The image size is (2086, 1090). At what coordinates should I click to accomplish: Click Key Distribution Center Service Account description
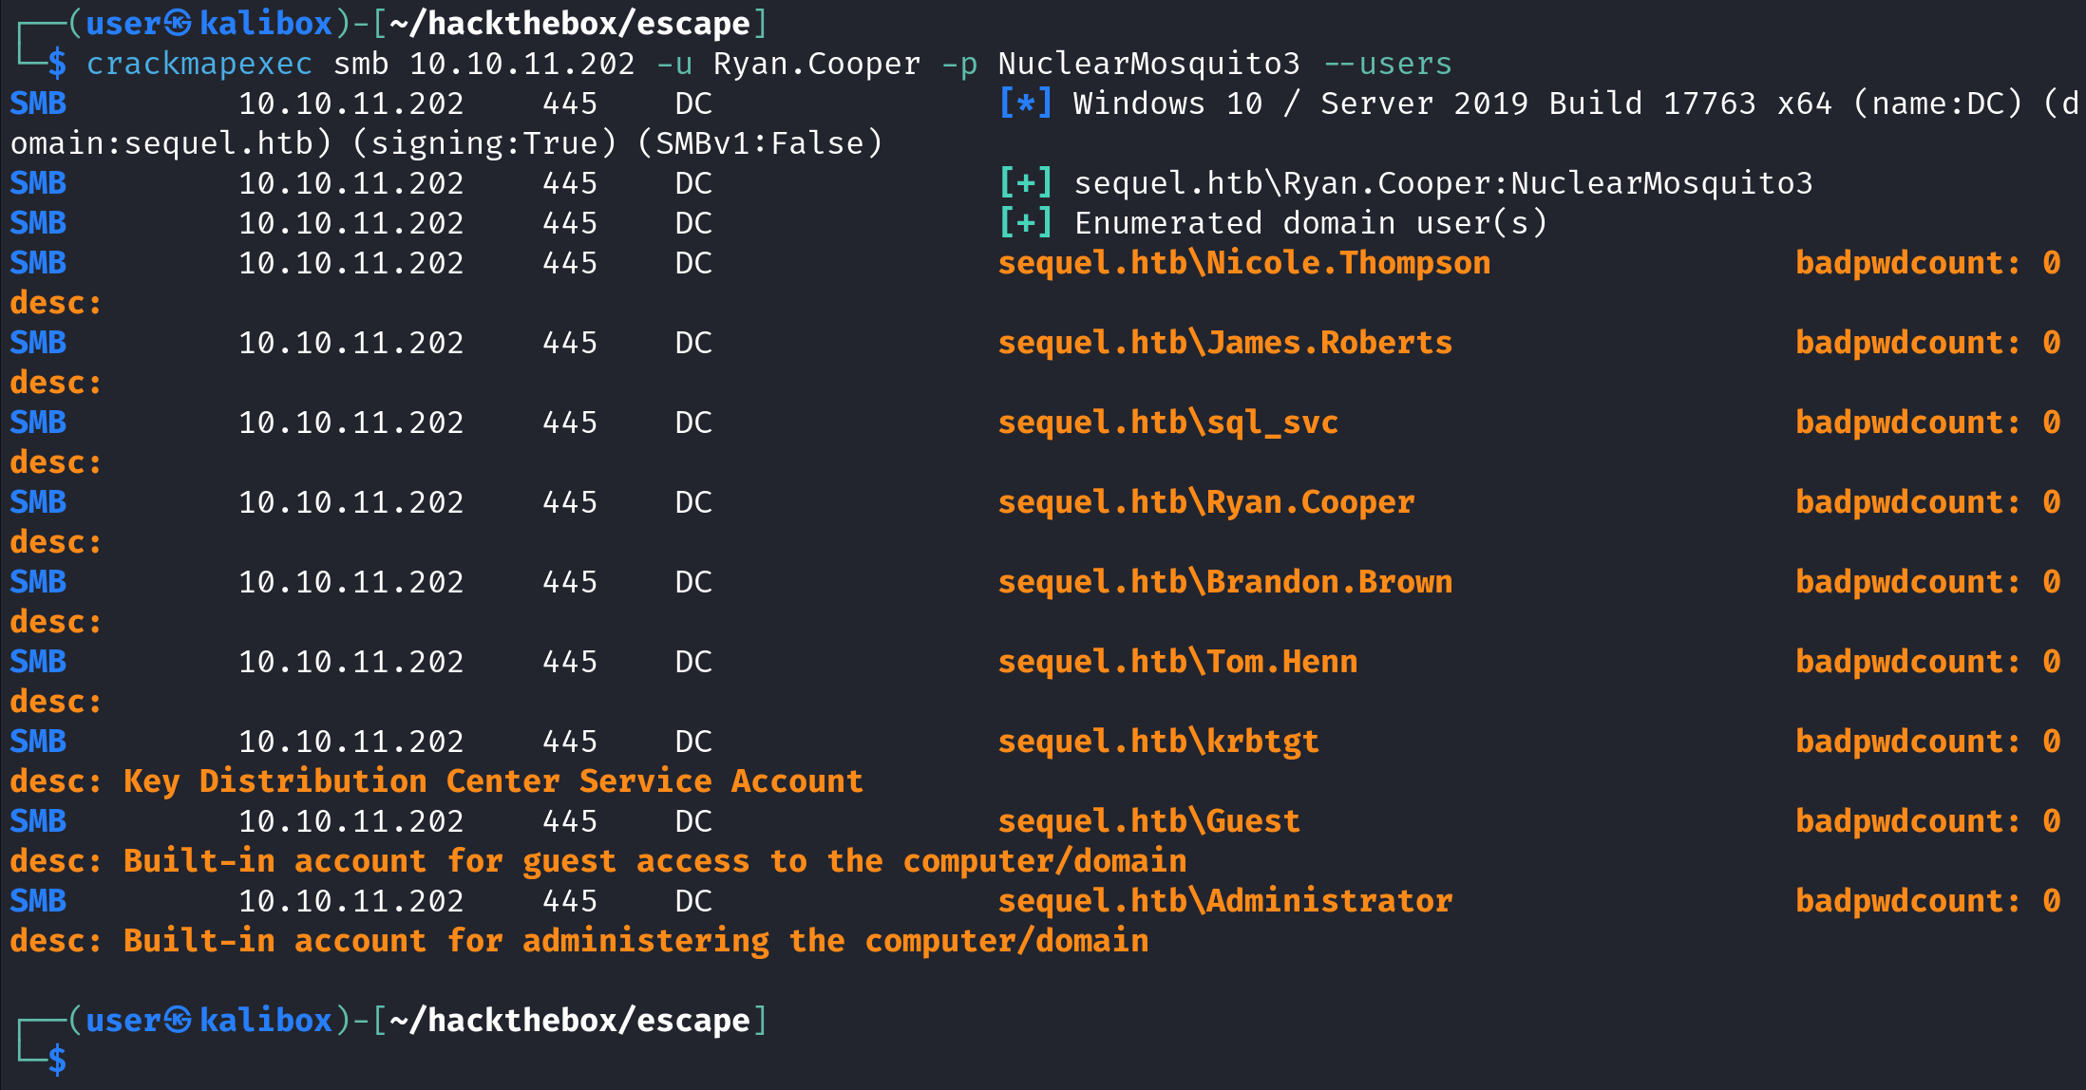pyautogui.click(x=493, y=781)
